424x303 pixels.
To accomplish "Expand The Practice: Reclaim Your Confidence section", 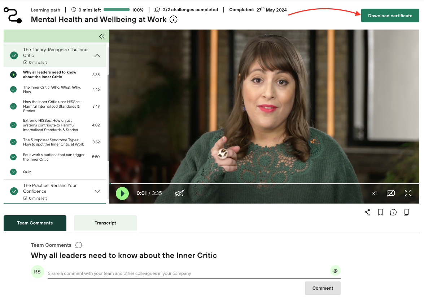I will click(x=97, y=191).
